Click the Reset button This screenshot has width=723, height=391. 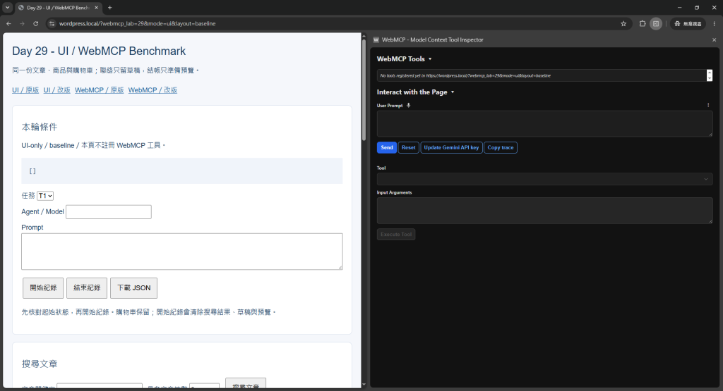[x=409, y=148]
